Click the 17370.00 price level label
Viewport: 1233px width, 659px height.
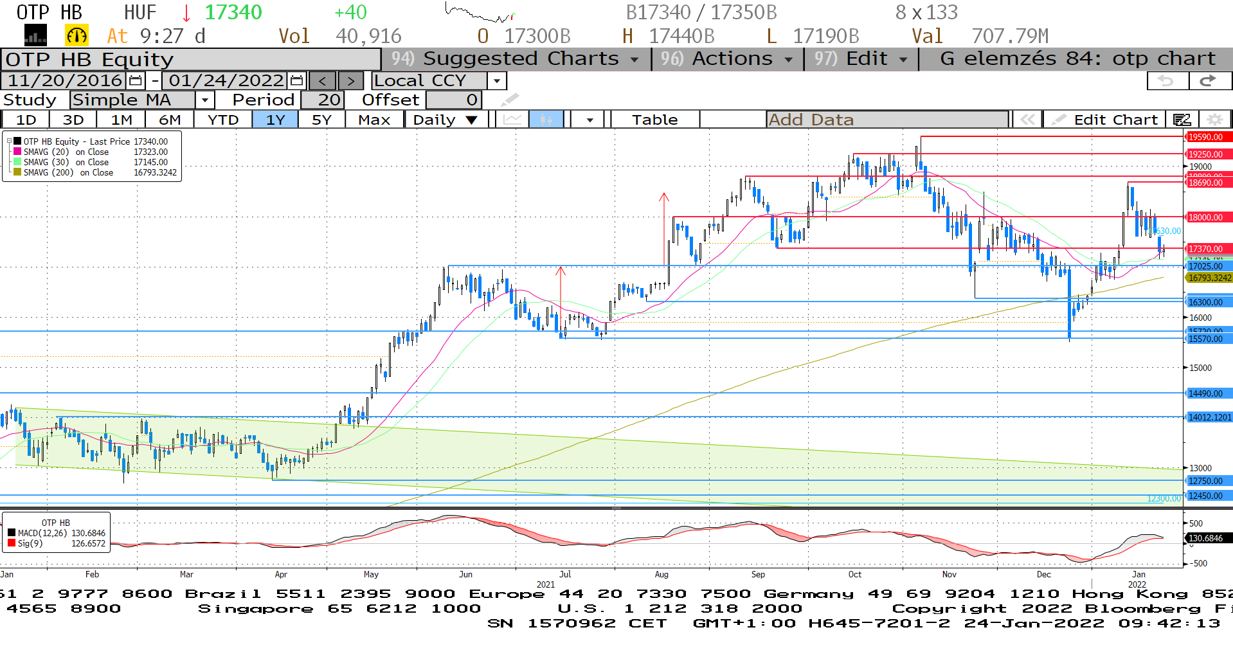[x=1208, y=249]
